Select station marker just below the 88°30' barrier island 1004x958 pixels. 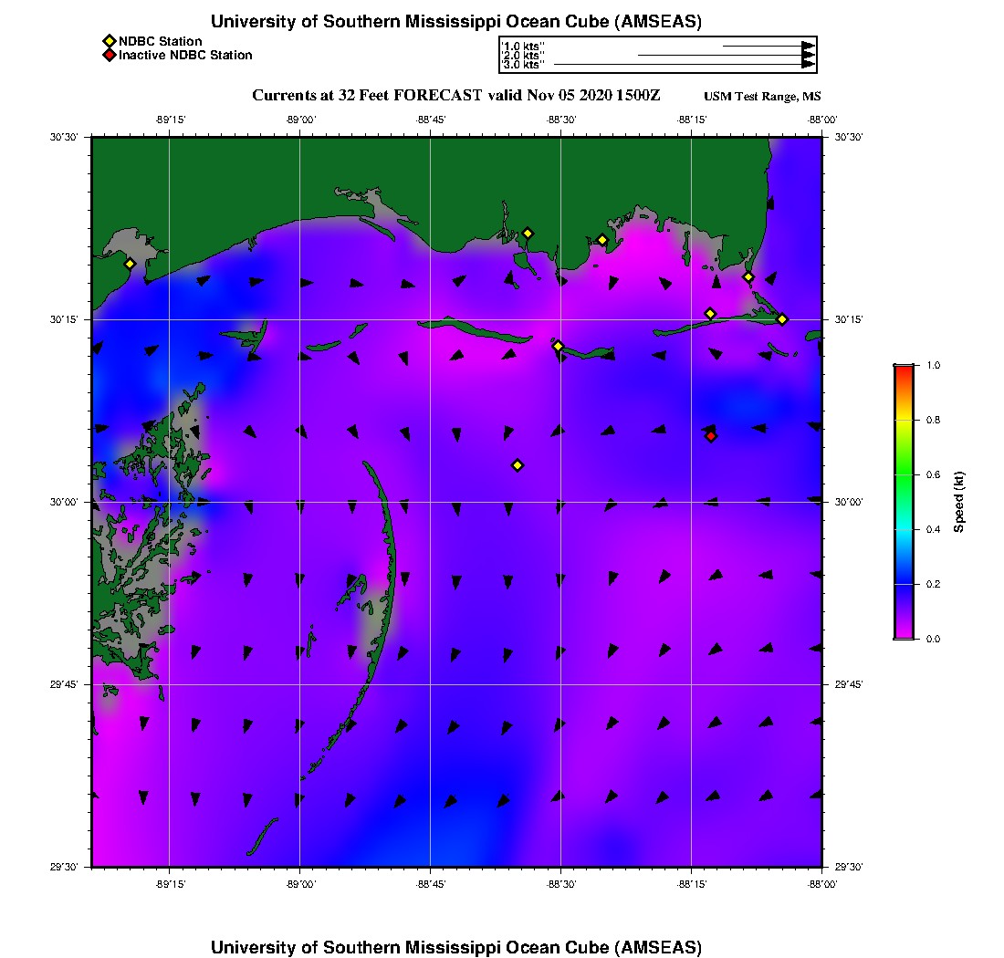pyautogui.click(x=558, y=346)
